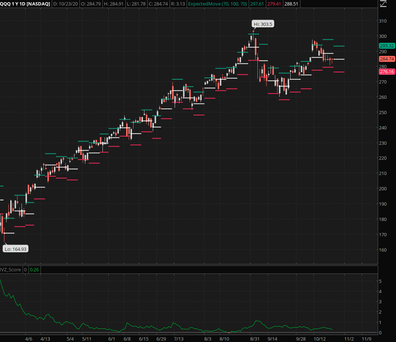Image resolution: width=396 pixels, height=342 pixels.
Task: Click the 7/13 date on time axis
Action: (x=179, y=339)
